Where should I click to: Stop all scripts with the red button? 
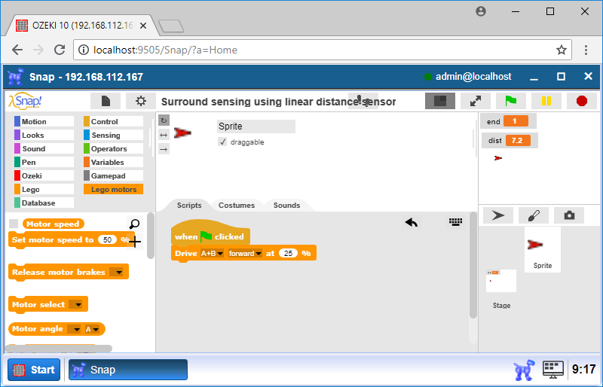(x=582, y=101)
